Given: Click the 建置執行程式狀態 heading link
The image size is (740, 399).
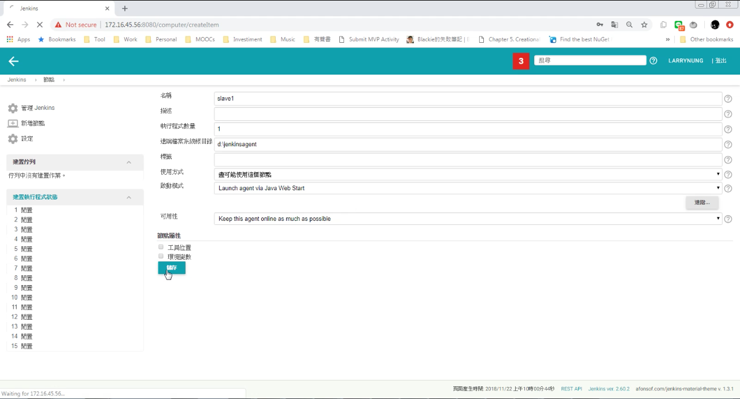Looking at the screenshot, I should coord(35,197).
